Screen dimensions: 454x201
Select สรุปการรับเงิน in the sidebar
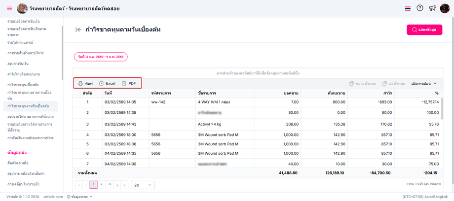[18, 64]
